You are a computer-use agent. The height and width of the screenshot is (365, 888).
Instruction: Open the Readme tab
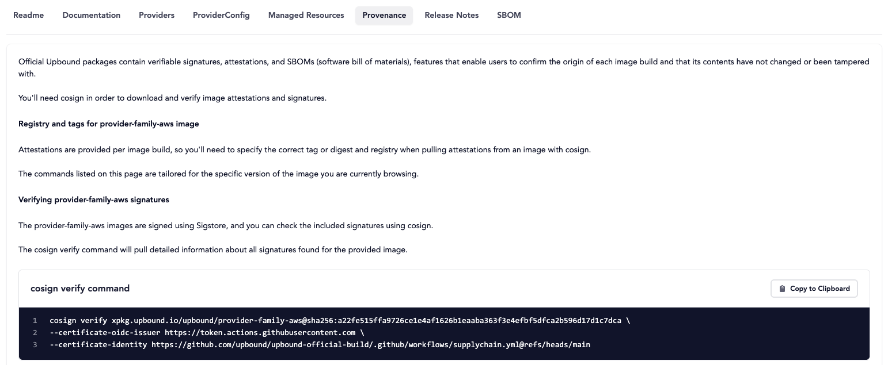28,16
